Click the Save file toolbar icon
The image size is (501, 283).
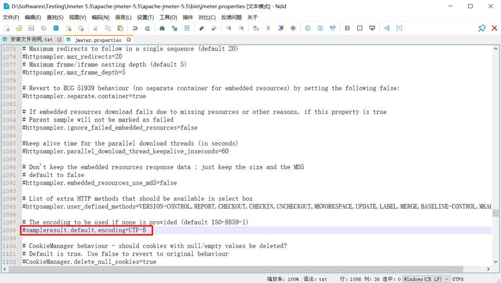click(31, 28)
